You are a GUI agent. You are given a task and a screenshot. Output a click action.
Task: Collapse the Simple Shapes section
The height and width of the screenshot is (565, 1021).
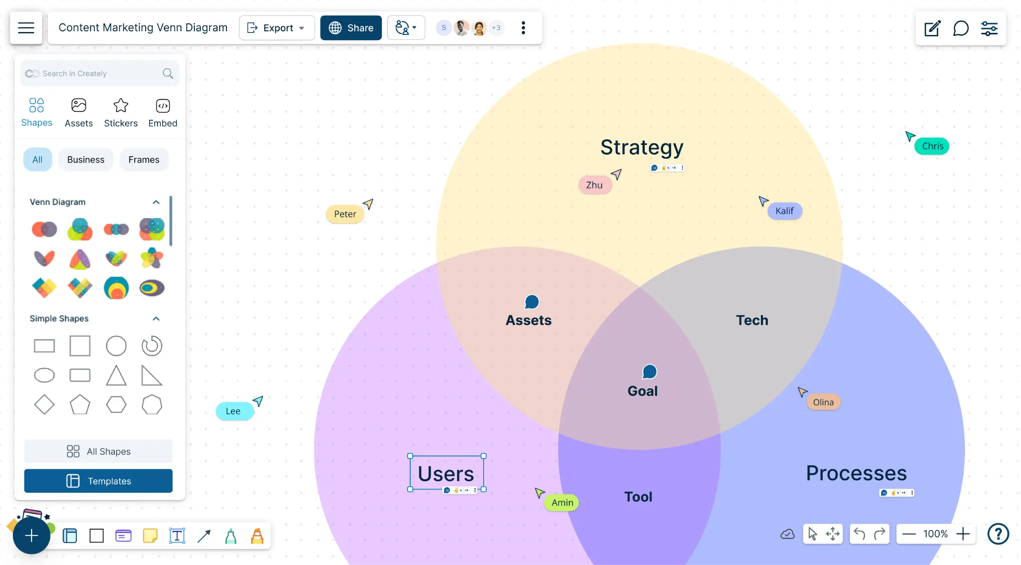pyautogui.click(x=155, y=318)
